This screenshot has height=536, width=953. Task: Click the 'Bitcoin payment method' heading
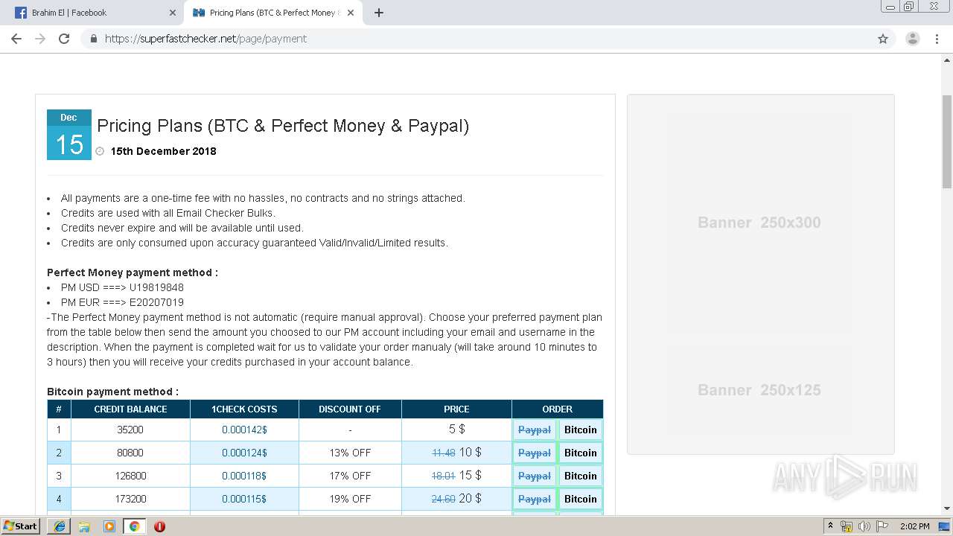pos(112,392)
